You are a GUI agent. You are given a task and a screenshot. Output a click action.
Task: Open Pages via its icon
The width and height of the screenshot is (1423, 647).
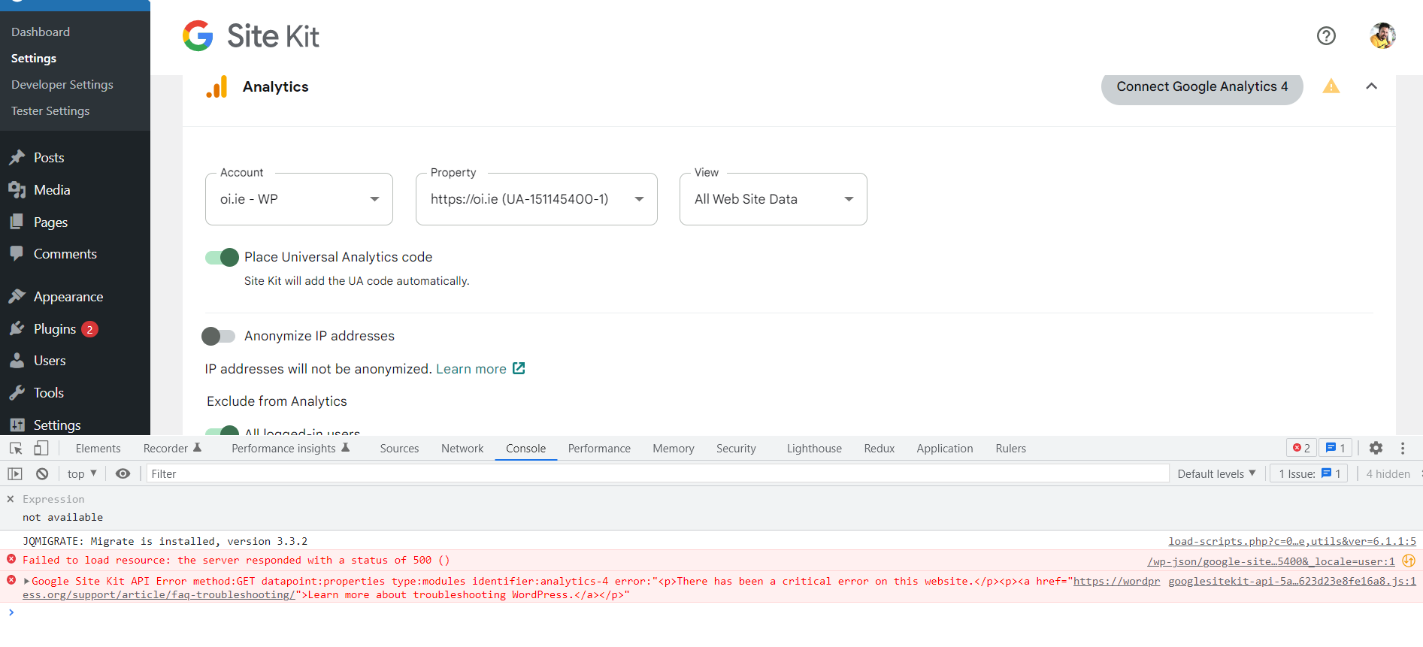[17, 222]
